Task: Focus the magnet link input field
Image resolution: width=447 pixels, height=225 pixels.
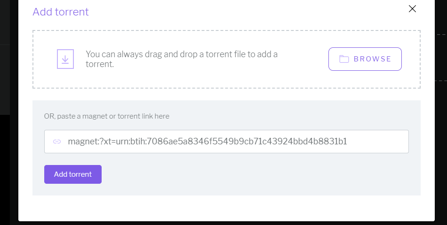Action: (226, 142)
